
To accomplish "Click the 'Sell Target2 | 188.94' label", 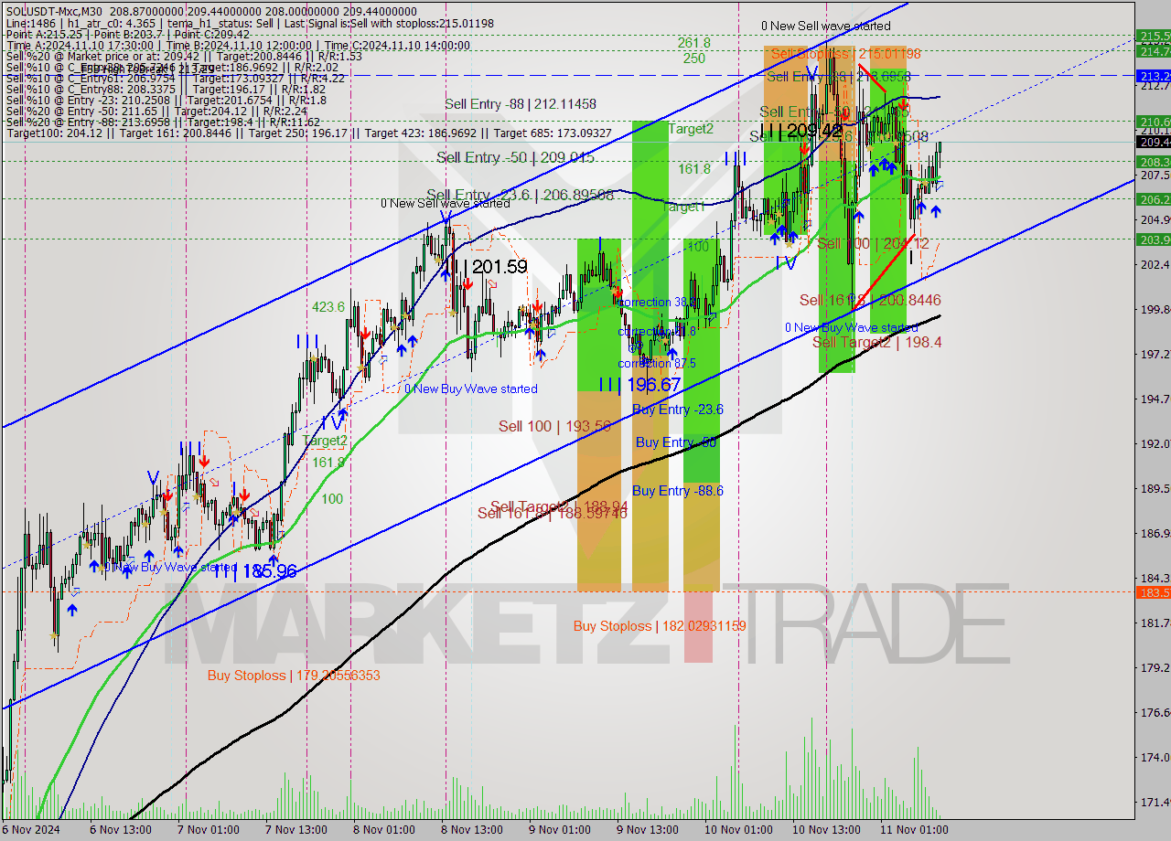I will coord(558,506).
